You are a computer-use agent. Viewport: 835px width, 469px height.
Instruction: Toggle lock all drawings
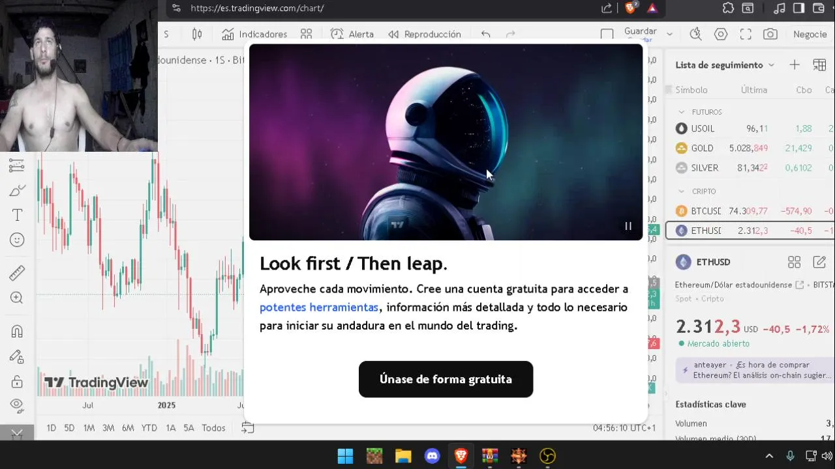pyautogui.click(x=17, y=381)
